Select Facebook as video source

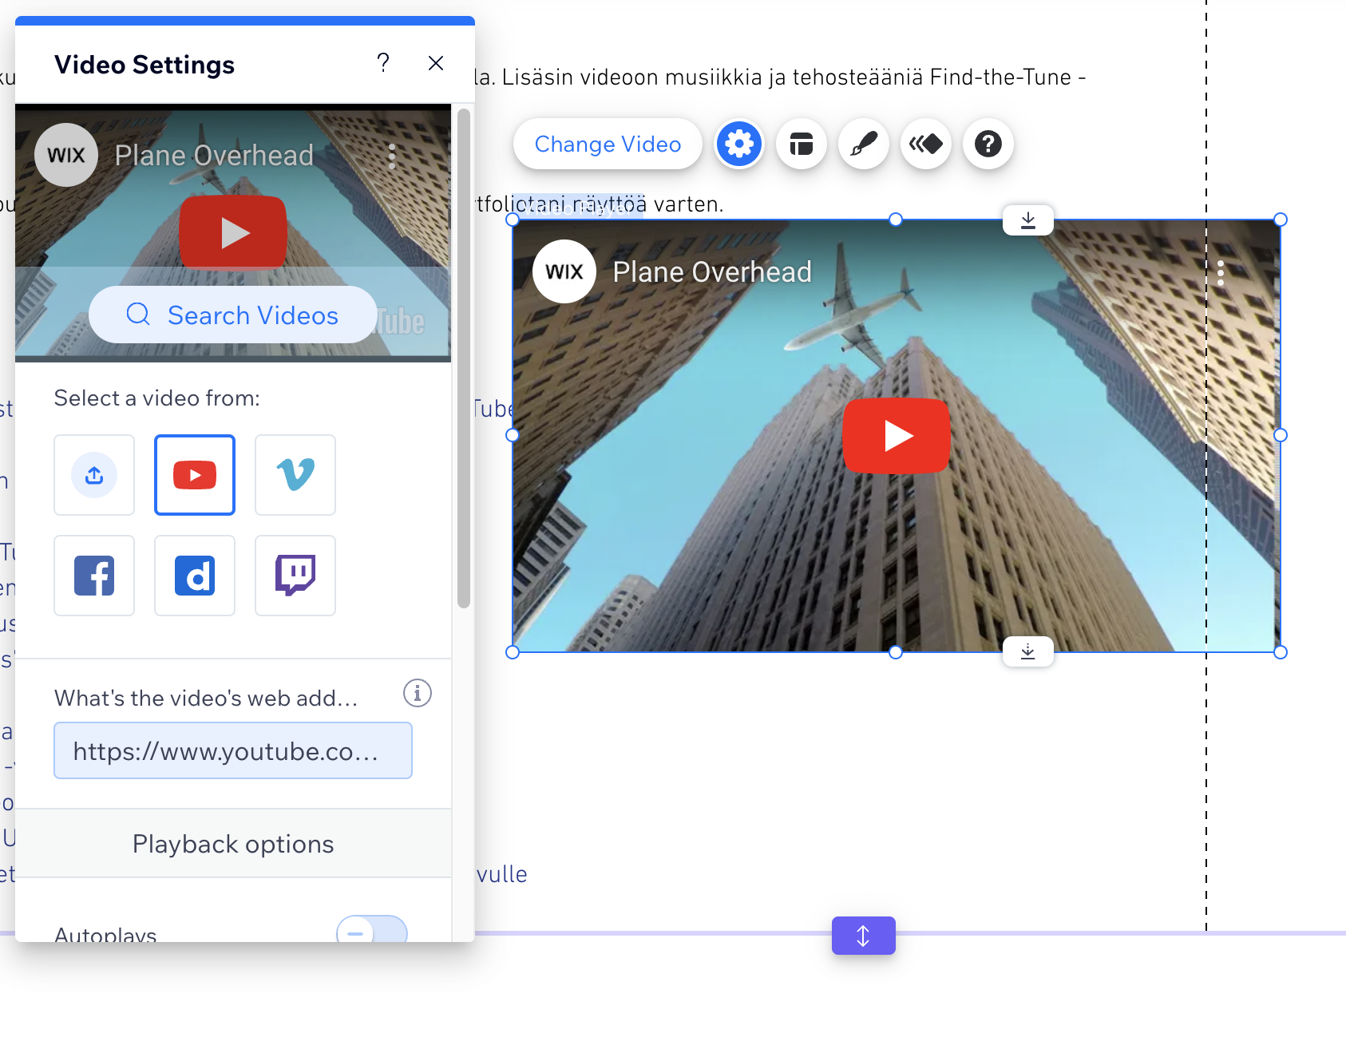pos(94,576)
